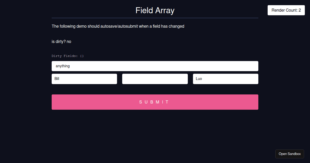Click the 'Dirty Fields: {}' label
The image size is (310, 163).
[68, 56]
